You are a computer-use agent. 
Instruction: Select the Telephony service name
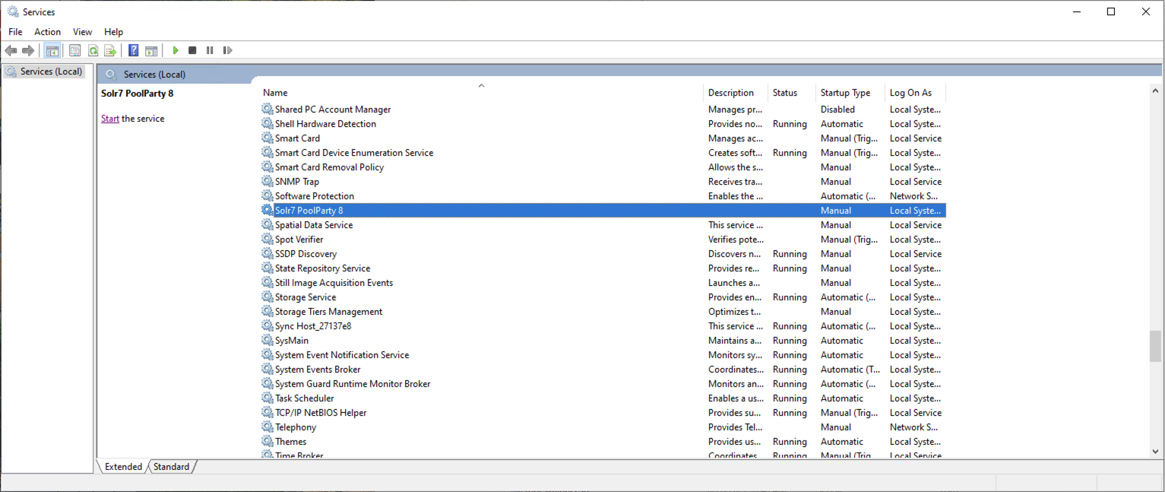point(296,427)
